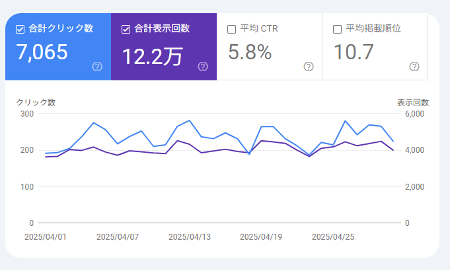Click the 300 left axis label
Viewport: 450px width, 270px height.
(27, 114)
